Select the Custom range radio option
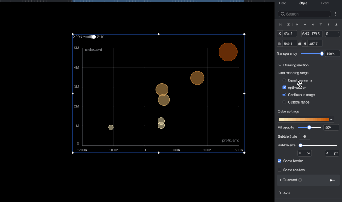The image size is (342, 202). pyautogui.click(x=284, y=102)
